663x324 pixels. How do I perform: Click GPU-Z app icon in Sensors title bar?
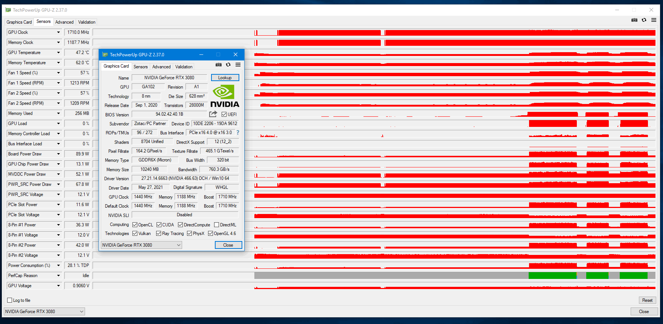click(8, 10)
